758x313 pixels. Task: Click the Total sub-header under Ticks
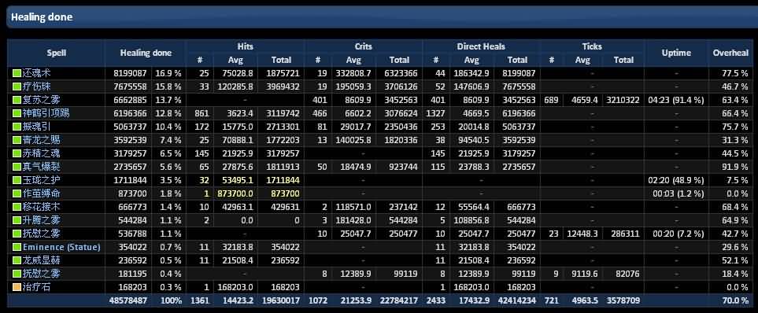click(623, 60)
